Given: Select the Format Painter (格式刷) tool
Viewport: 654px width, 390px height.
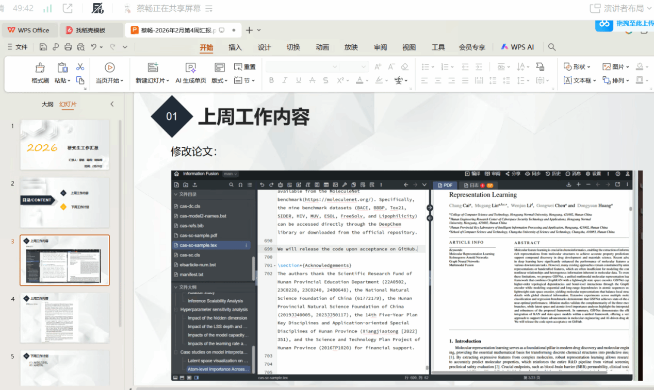Looking at the screenshot, I should (x=40, y=73).
